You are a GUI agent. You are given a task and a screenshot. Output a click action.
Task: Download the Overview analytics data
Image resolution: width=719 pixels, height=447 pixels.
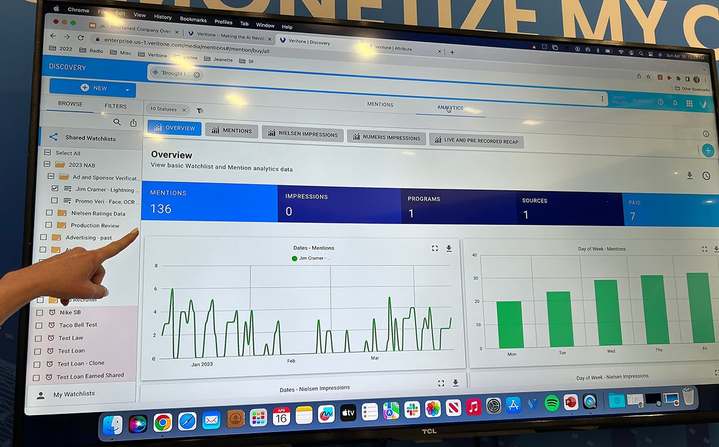(x=690, y=175)
